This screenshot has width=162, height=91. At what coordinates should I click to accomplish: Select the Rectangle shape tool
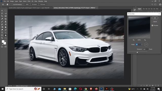[x=2, y=35]
